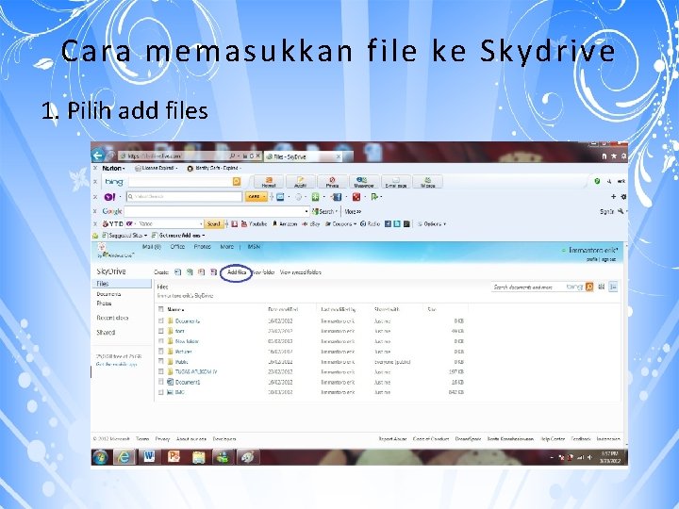Create a new PowerPoint presentation icon
Viewport: 679px width, 509px height.
click(x=202, y=272)
